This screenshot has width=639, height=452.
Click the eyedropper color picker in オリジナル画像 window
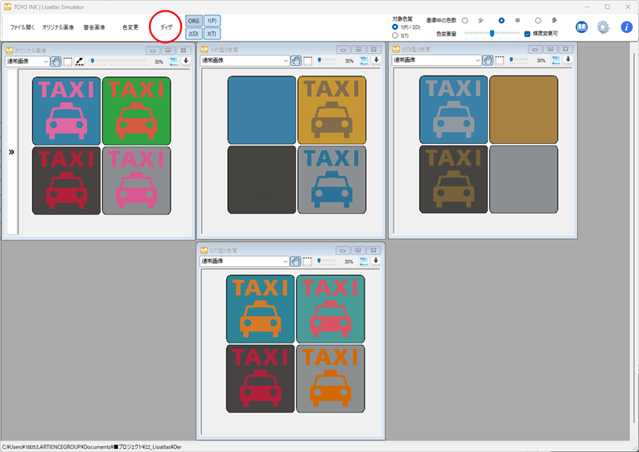80,60
